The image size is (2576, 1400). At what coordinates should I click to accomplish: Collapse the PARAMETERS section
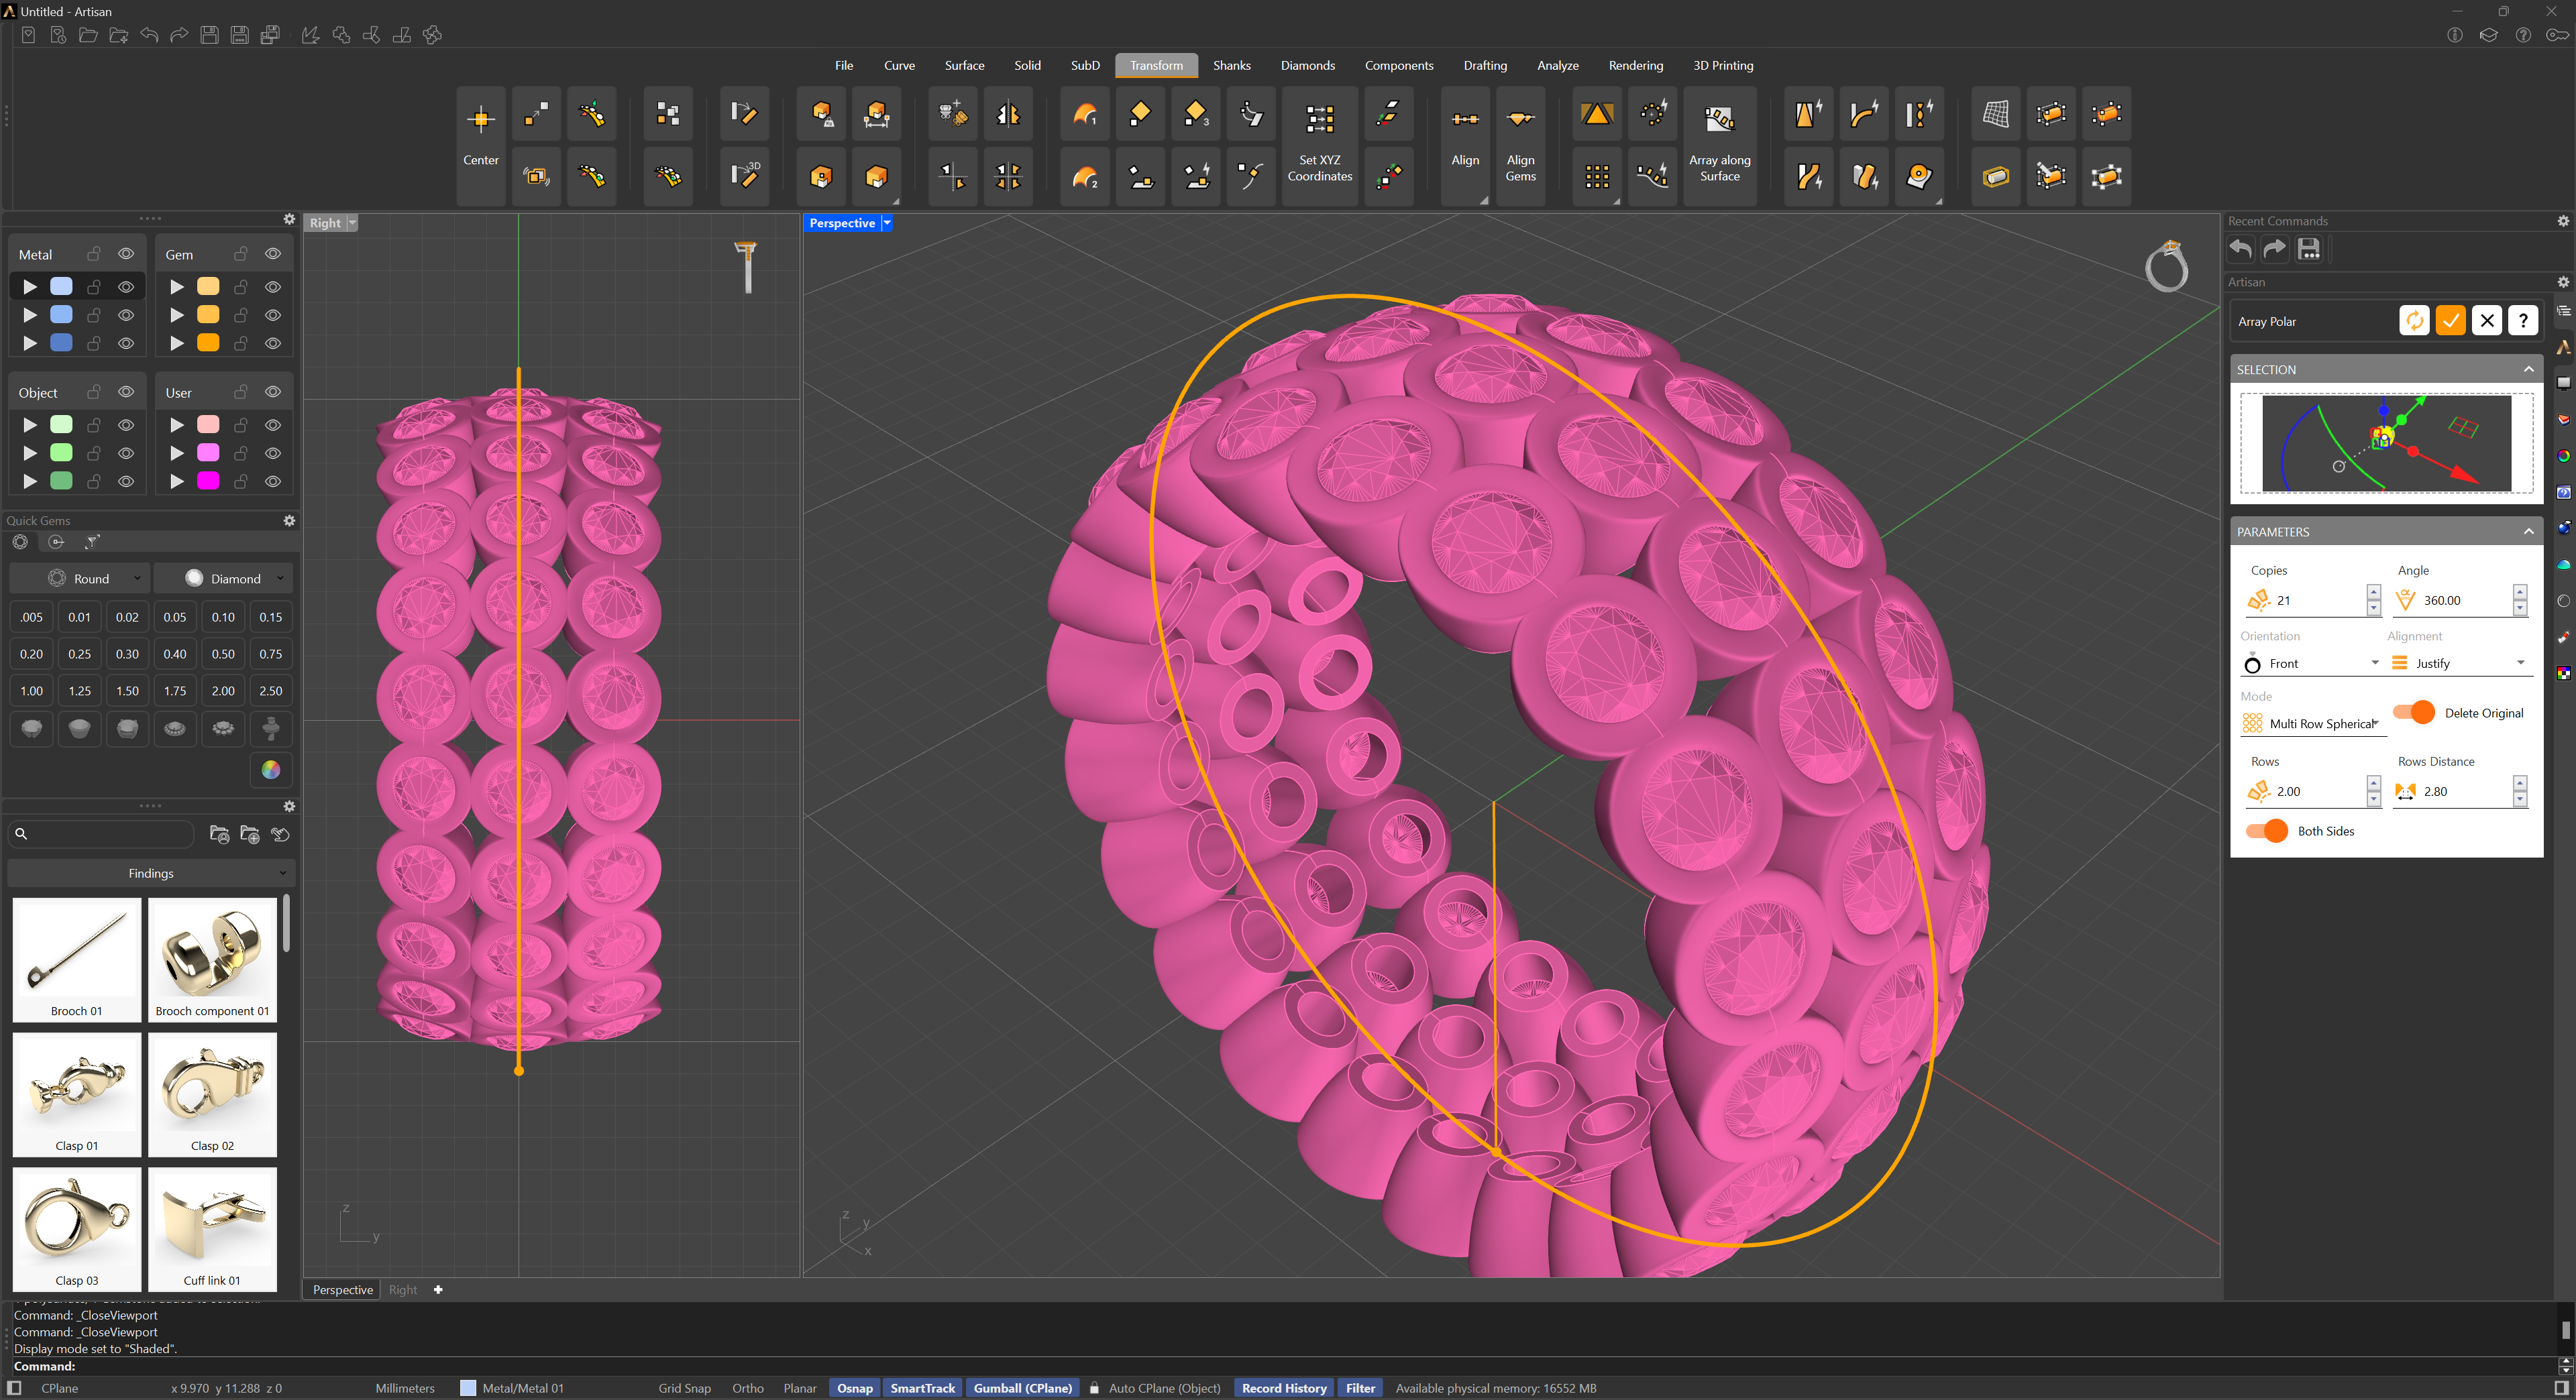(x=2529, y=532)
